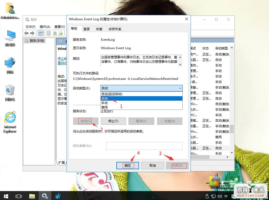Open the 文件(F) menu in Services

tap(30, 27)
